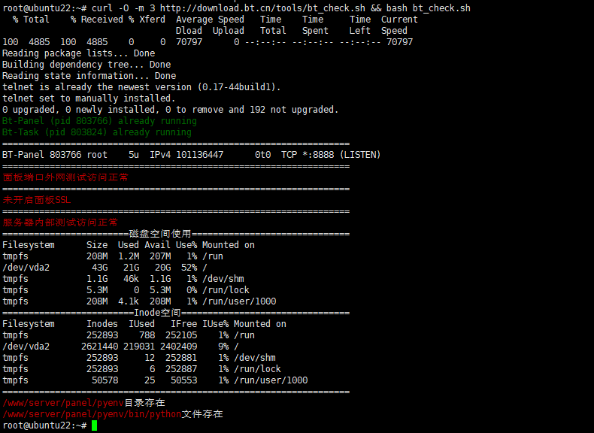The height and width of the screenshot is (433, 594).
Task: Click the green terminal cursor block
Action: (x=94, y=425)
